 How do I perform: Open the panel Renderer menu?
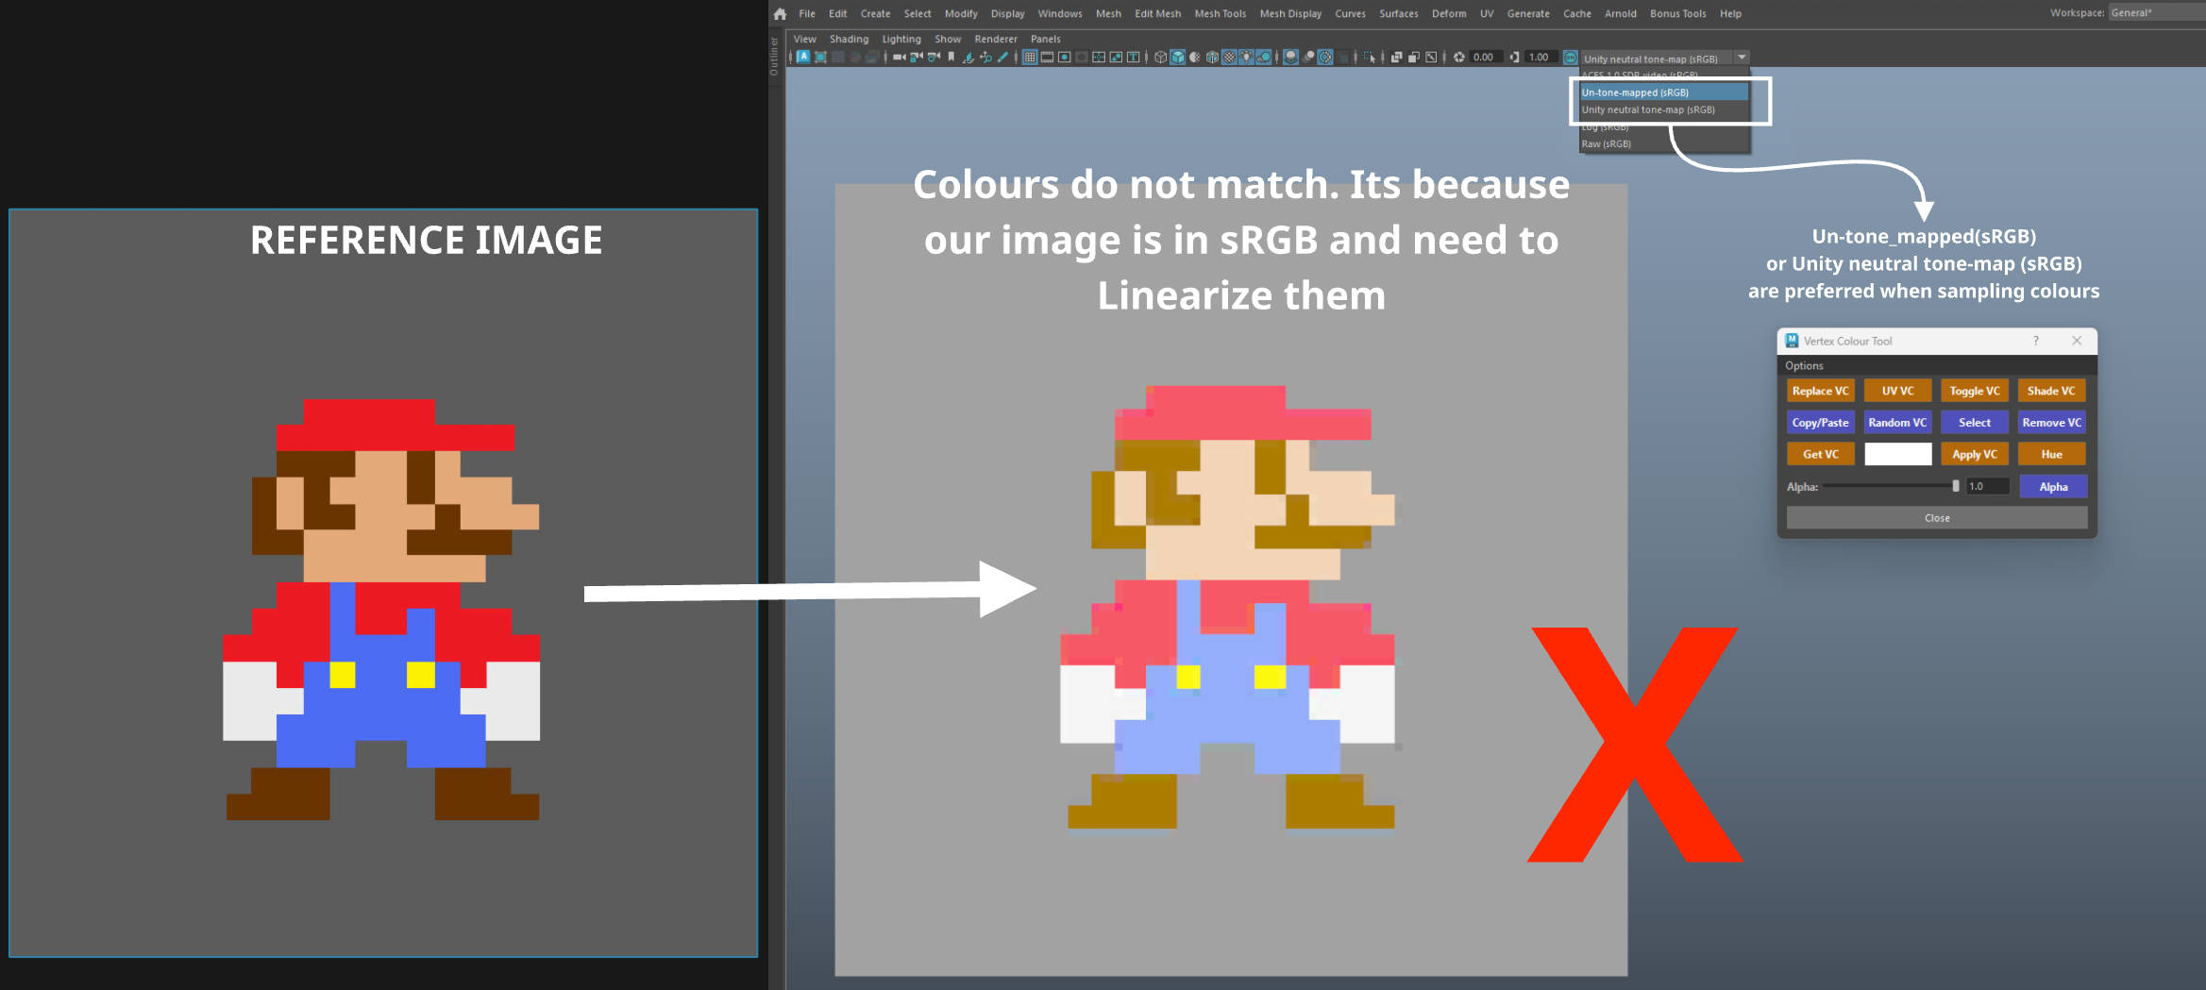(996, 39)
